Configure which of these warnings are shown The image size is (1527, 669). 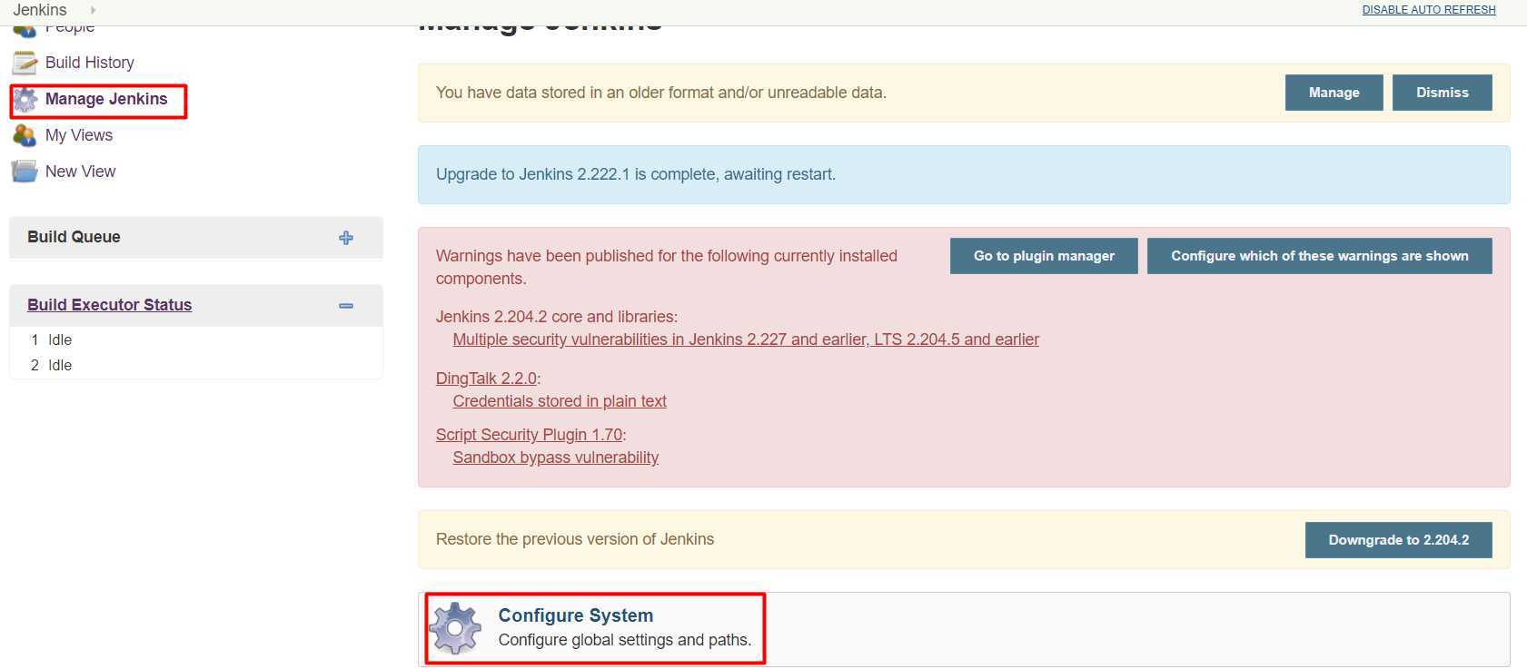[1320, 256]
